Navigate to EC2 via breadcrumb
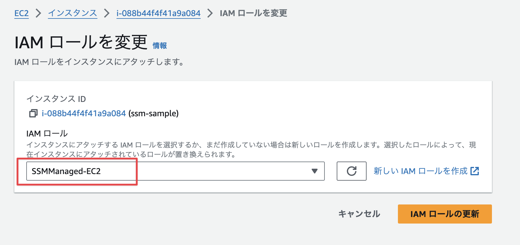This screenshot has height=245, width=520. click(21, 13)
